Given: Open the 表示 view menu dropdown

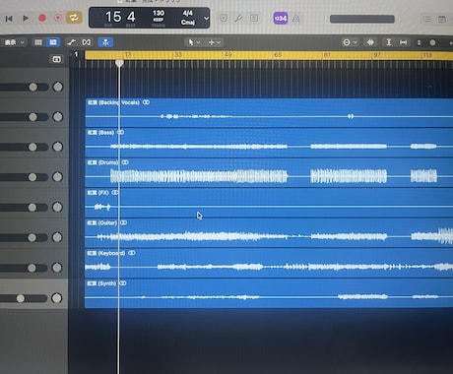Looking at the screenshot, I should coord(14,42).
